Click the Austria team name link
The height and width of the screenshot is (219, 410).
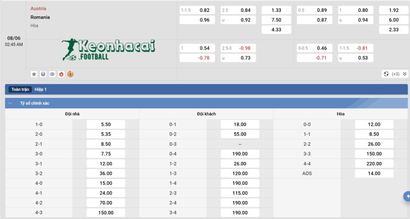click(x=38, y=9)
